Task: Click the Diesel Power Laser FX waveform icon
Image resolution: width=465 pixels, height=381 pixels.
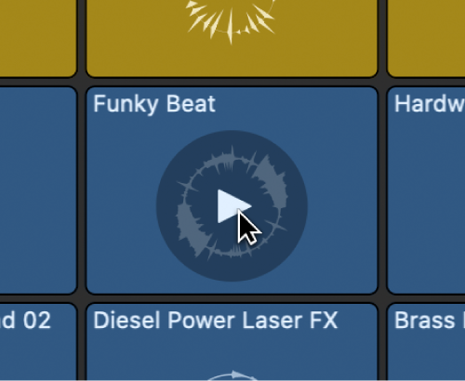Action: click(x=232, y=375)
